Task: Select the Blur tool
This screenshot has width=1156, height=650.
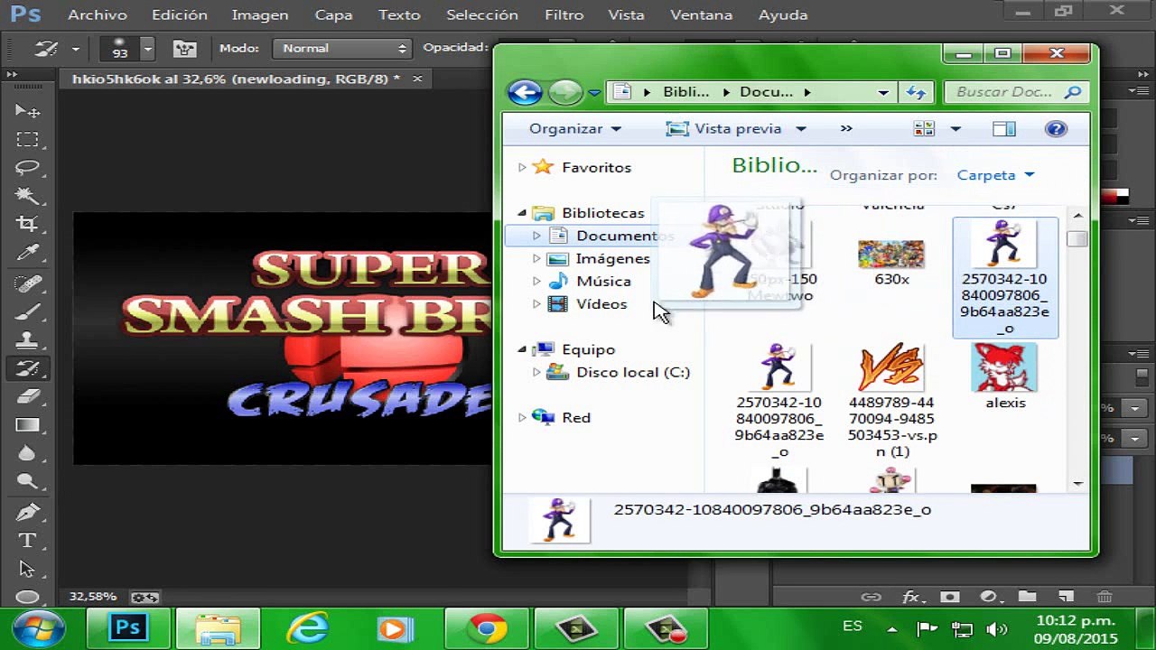Action: 27,453
